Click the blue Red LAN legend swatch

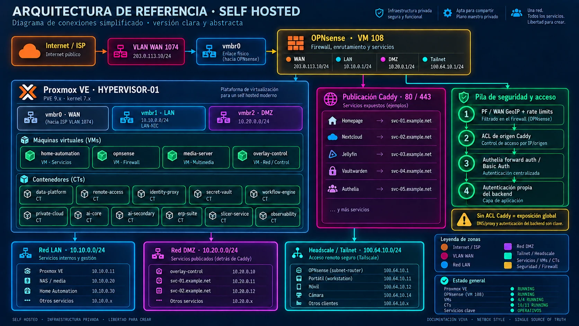(x=444, y=265)
